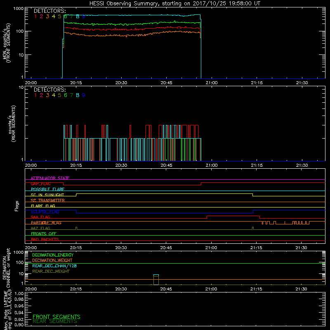Click the FRONT SEGMENTS legend in livetime plot
This screenshot has width=330, height=330.
[x=57, y=317]
